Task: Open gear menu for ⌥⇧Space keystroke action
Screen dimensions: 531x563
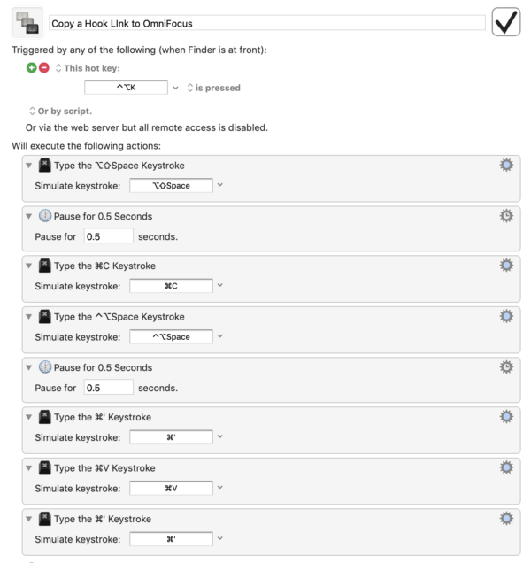Action: click(505, 166)
